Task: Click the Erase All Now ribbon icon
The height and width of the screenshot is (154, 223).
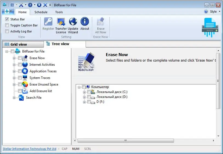Action: (x=101, y=21)
